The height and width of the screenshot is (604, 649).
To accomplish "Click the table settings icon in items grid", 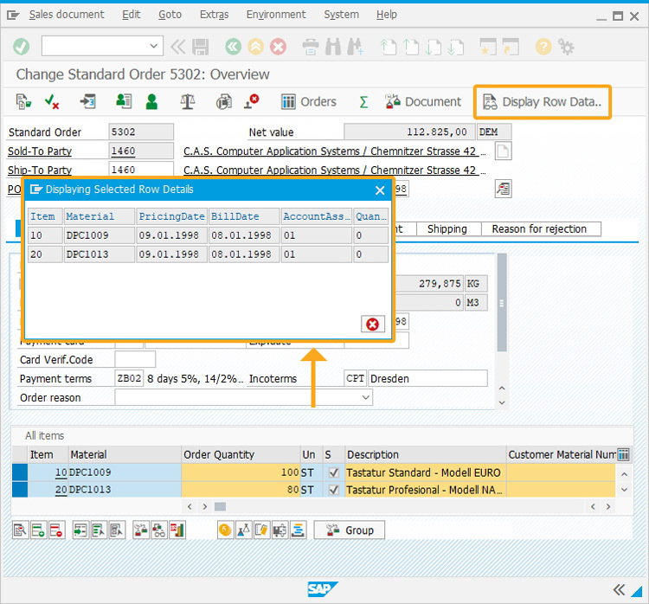I will [623, 454].
